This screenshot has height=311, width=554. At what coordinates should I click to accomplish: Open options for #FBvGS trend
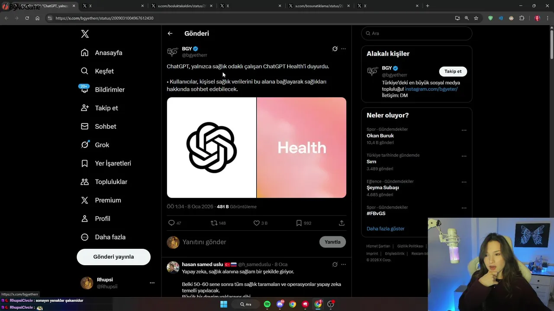464,208
